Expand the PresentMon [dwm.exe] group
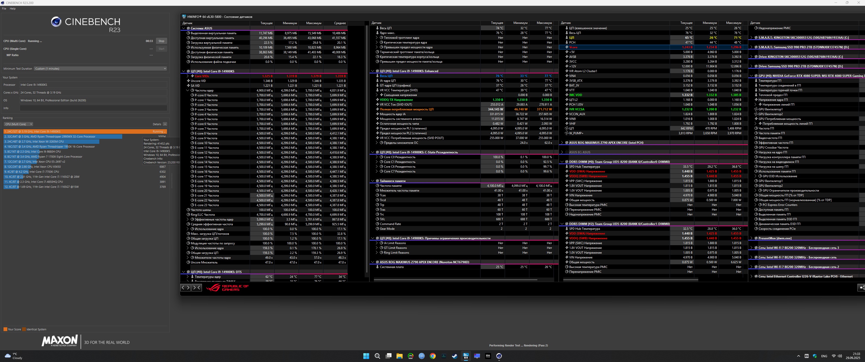This screenshot has height=362, width=865. [751, 238]
